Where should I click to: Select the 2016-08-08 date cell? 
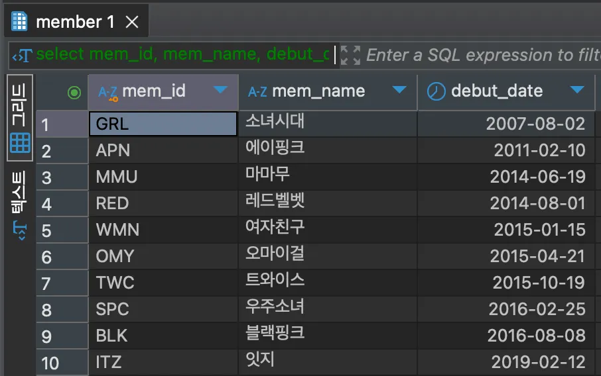(506, 336)
